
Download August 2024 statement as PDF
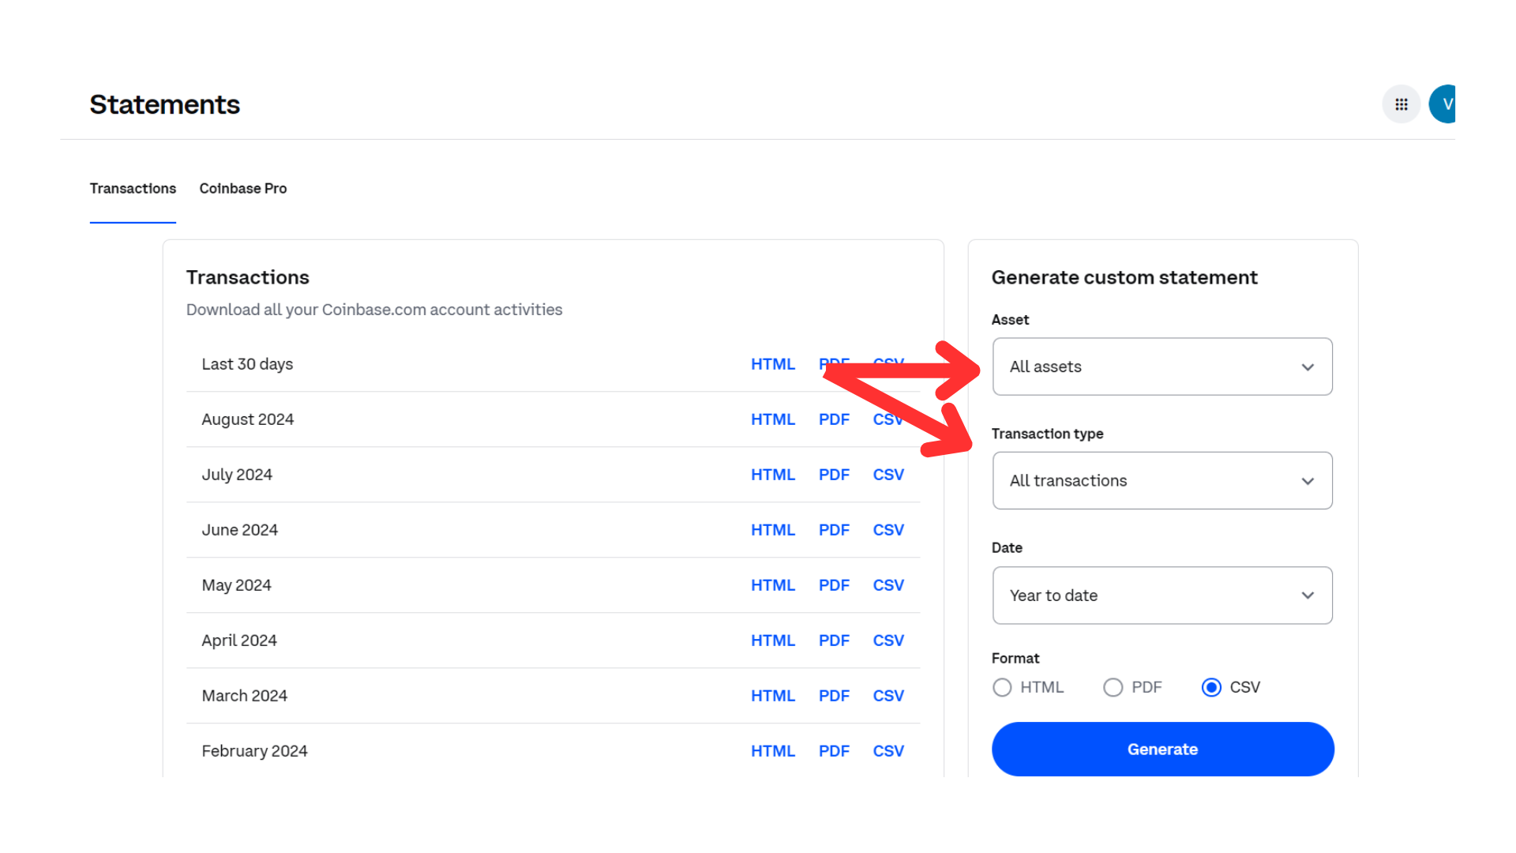coord(834,419)
